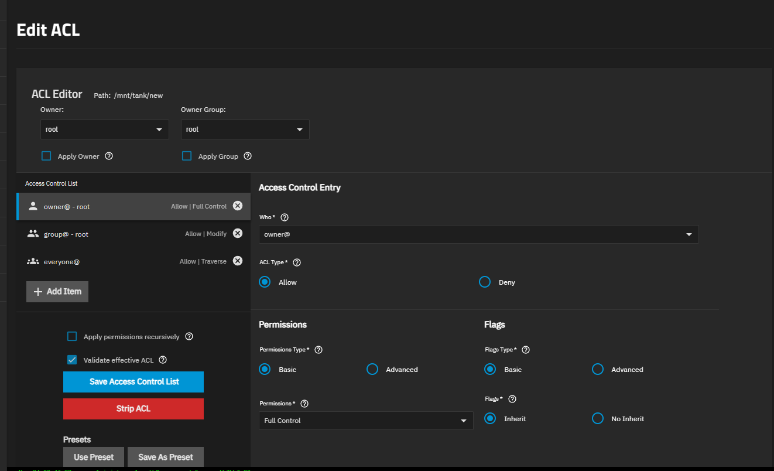The height and width of the screenshot is (471, 774).
Task: Expand the Owner dropdown
Action: (x=104, y=129)
